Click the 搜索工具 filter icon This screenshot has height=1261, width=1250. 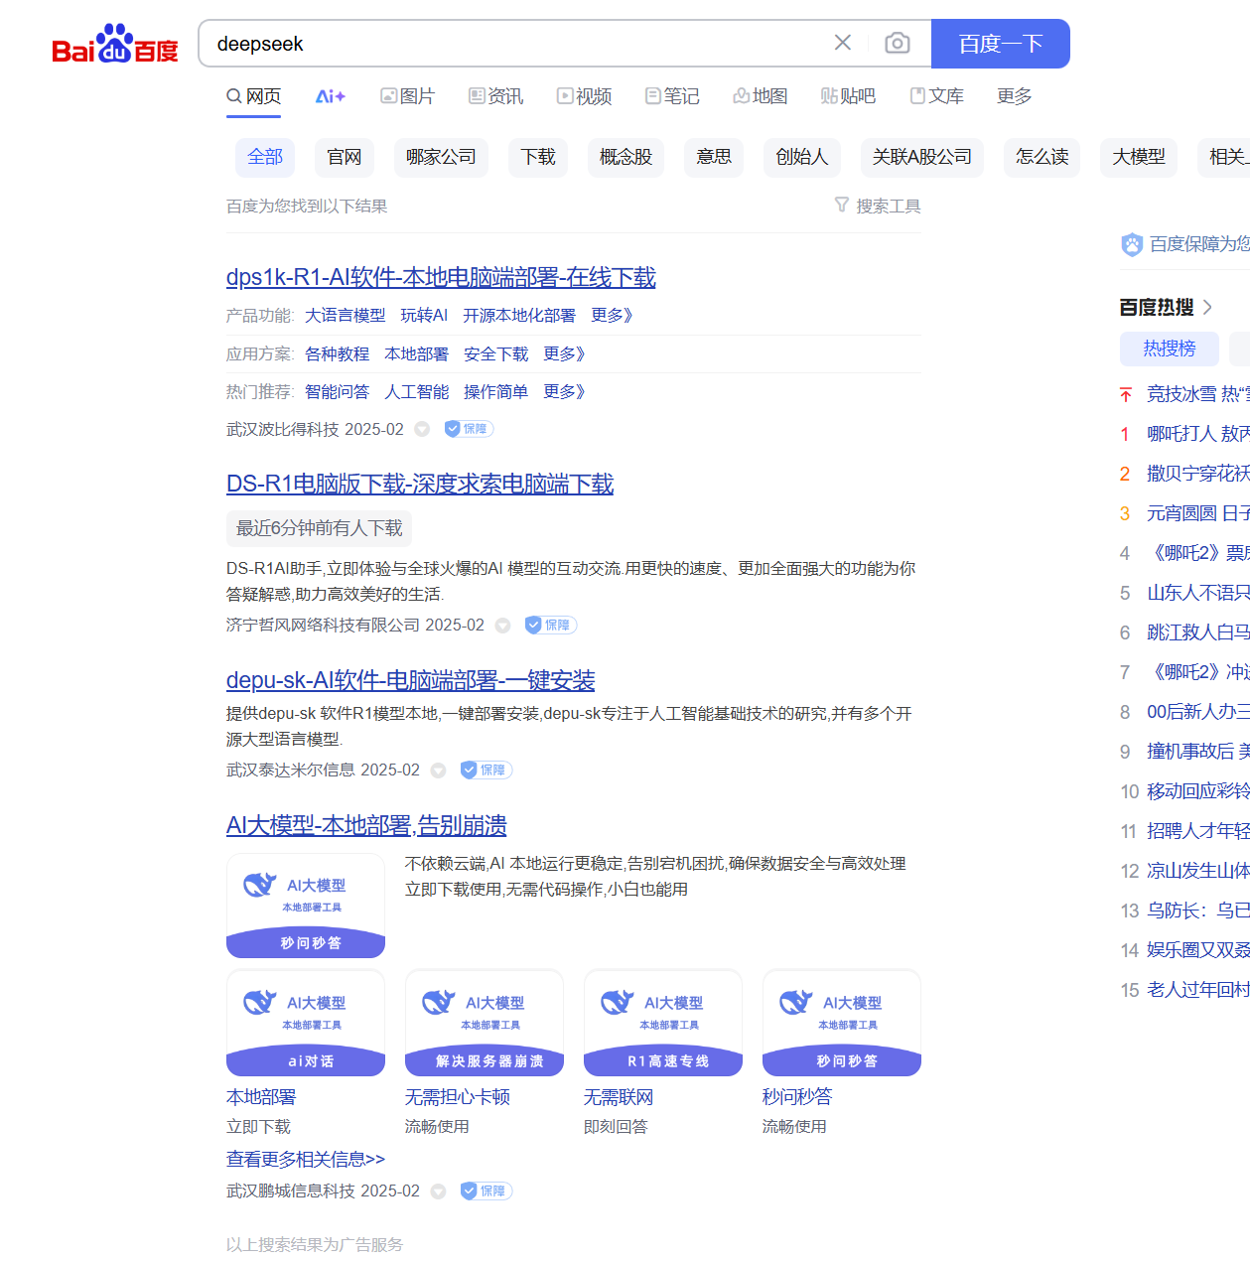(842, 206)
